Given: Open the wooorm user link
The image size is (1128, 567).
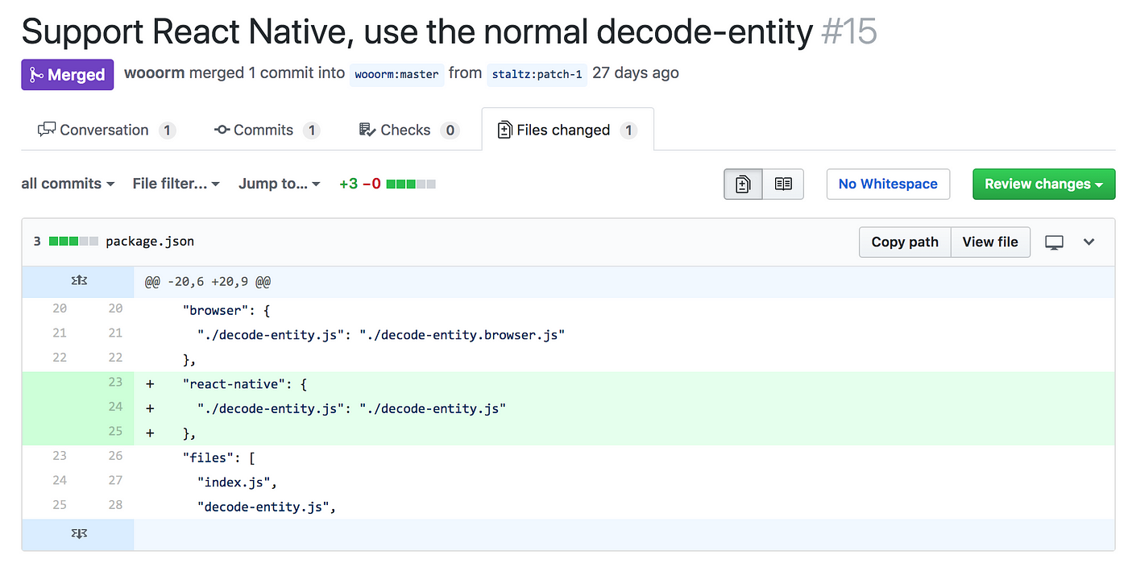Looking at the screenshot, I should coord(155,73).
